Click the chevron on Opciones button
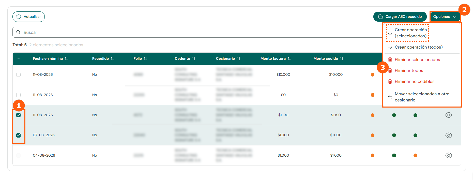Viewport: 473px width, 180px height. pos(455,17)
